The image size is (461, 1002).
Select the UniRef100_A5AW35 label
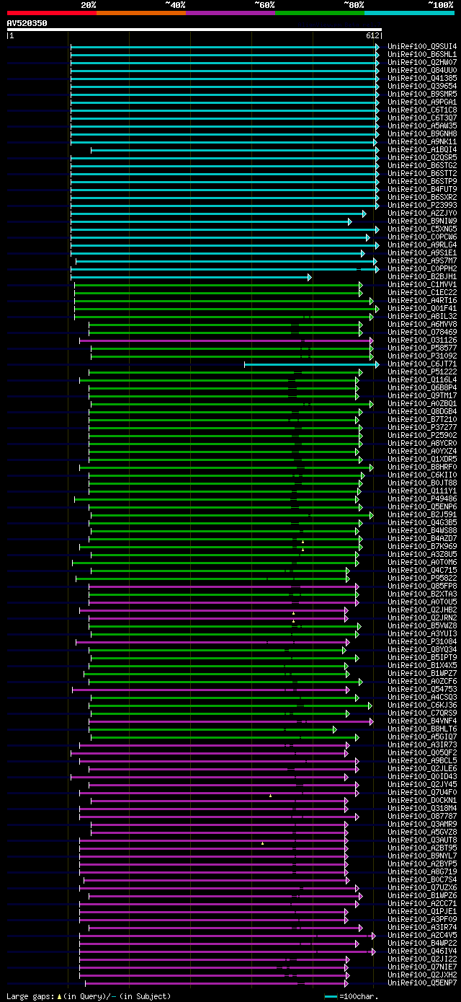[x=422, y=126]
